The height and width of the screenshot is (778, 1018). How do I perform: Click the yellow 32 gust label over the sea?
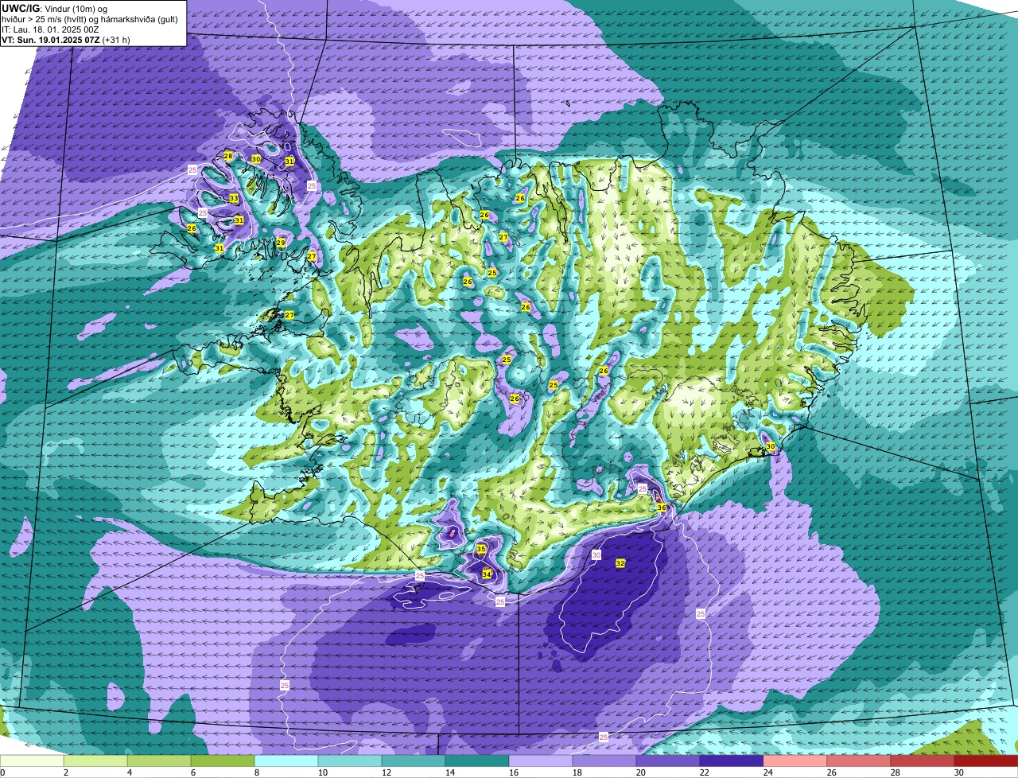[620, 563]
